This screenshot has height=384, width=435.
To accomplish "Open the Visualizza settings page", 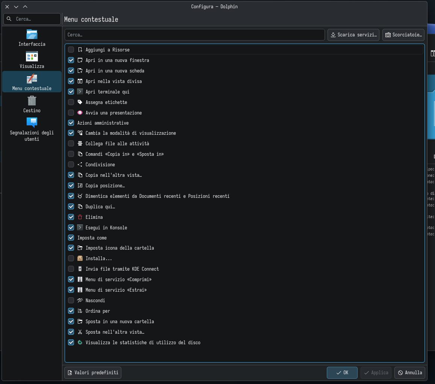I will [32, 60].
